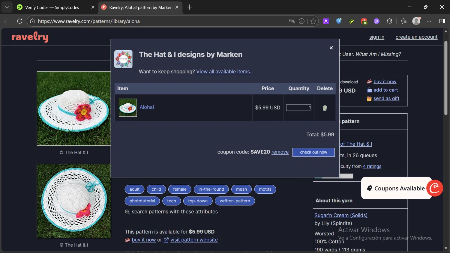Open the Aloha! item thumbnail in cart
Viewport: 450px width, 253px height.
point(128,108)
